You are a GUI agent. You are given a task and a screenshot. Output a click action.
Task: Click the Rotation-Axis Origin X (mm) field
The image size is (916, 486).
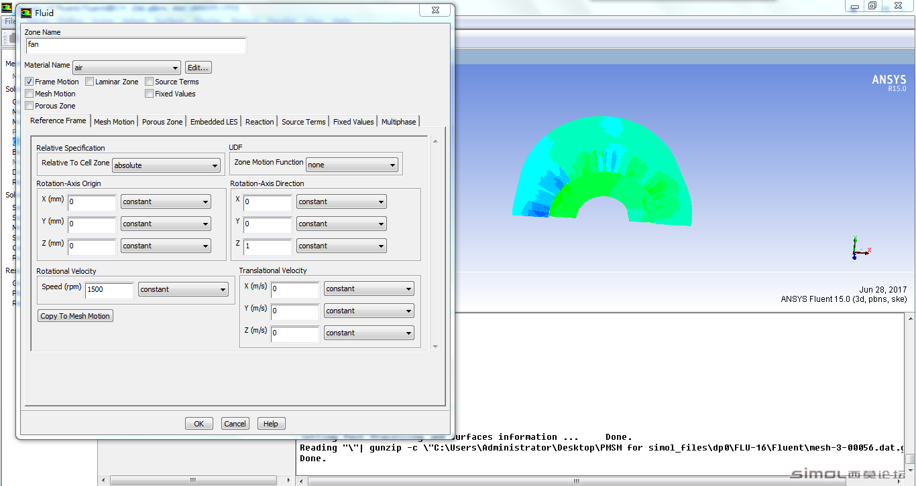[x=92, y=203]
